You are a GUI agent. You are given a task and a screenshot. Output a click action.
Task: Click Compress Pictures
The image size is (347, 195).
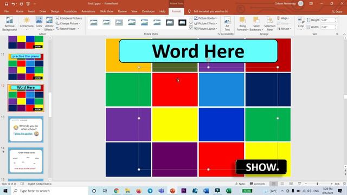(69, 18)
